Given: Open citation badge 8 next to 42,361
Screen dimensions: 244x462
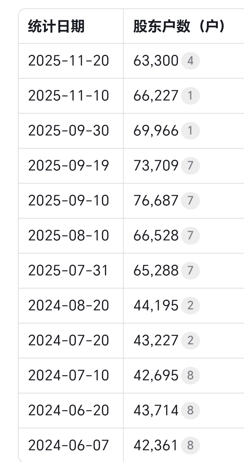Looking at the screenshot, I should [x=190, y=446].
